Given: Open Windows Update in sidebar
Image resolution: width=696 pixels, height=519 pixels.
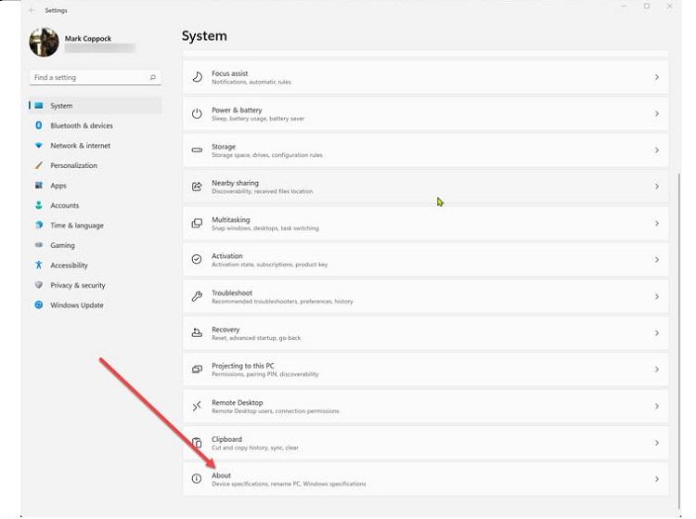Looking at the screenshot, I should click(76, 305).
